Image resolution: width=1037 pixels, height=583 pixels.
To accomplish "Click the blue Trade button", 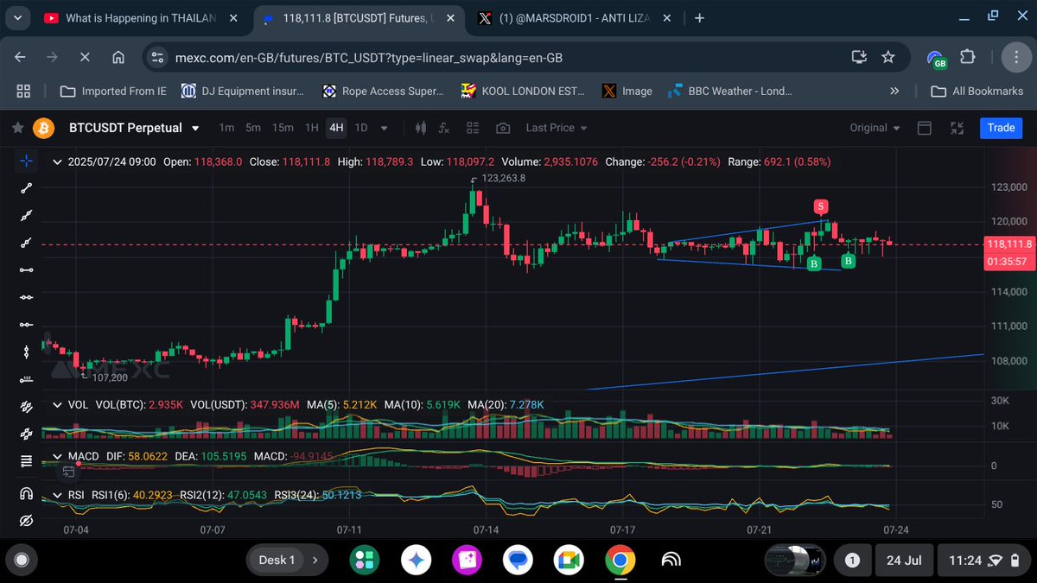I will tap(1001, 128).
